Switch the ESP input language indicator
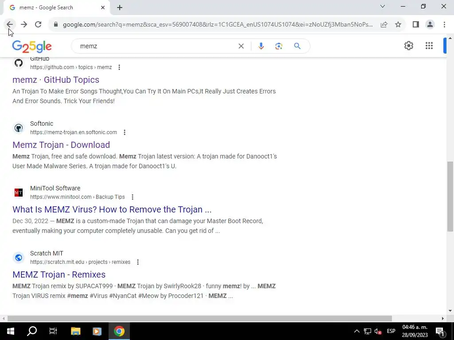Image resolution: width=454 pixels, height=340 pixels. point(391,331)
